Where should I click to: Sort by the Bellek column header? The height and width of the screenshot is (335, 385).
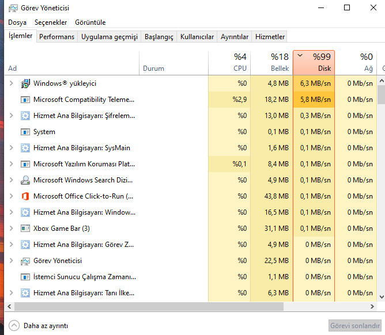[x=271, y=63]
